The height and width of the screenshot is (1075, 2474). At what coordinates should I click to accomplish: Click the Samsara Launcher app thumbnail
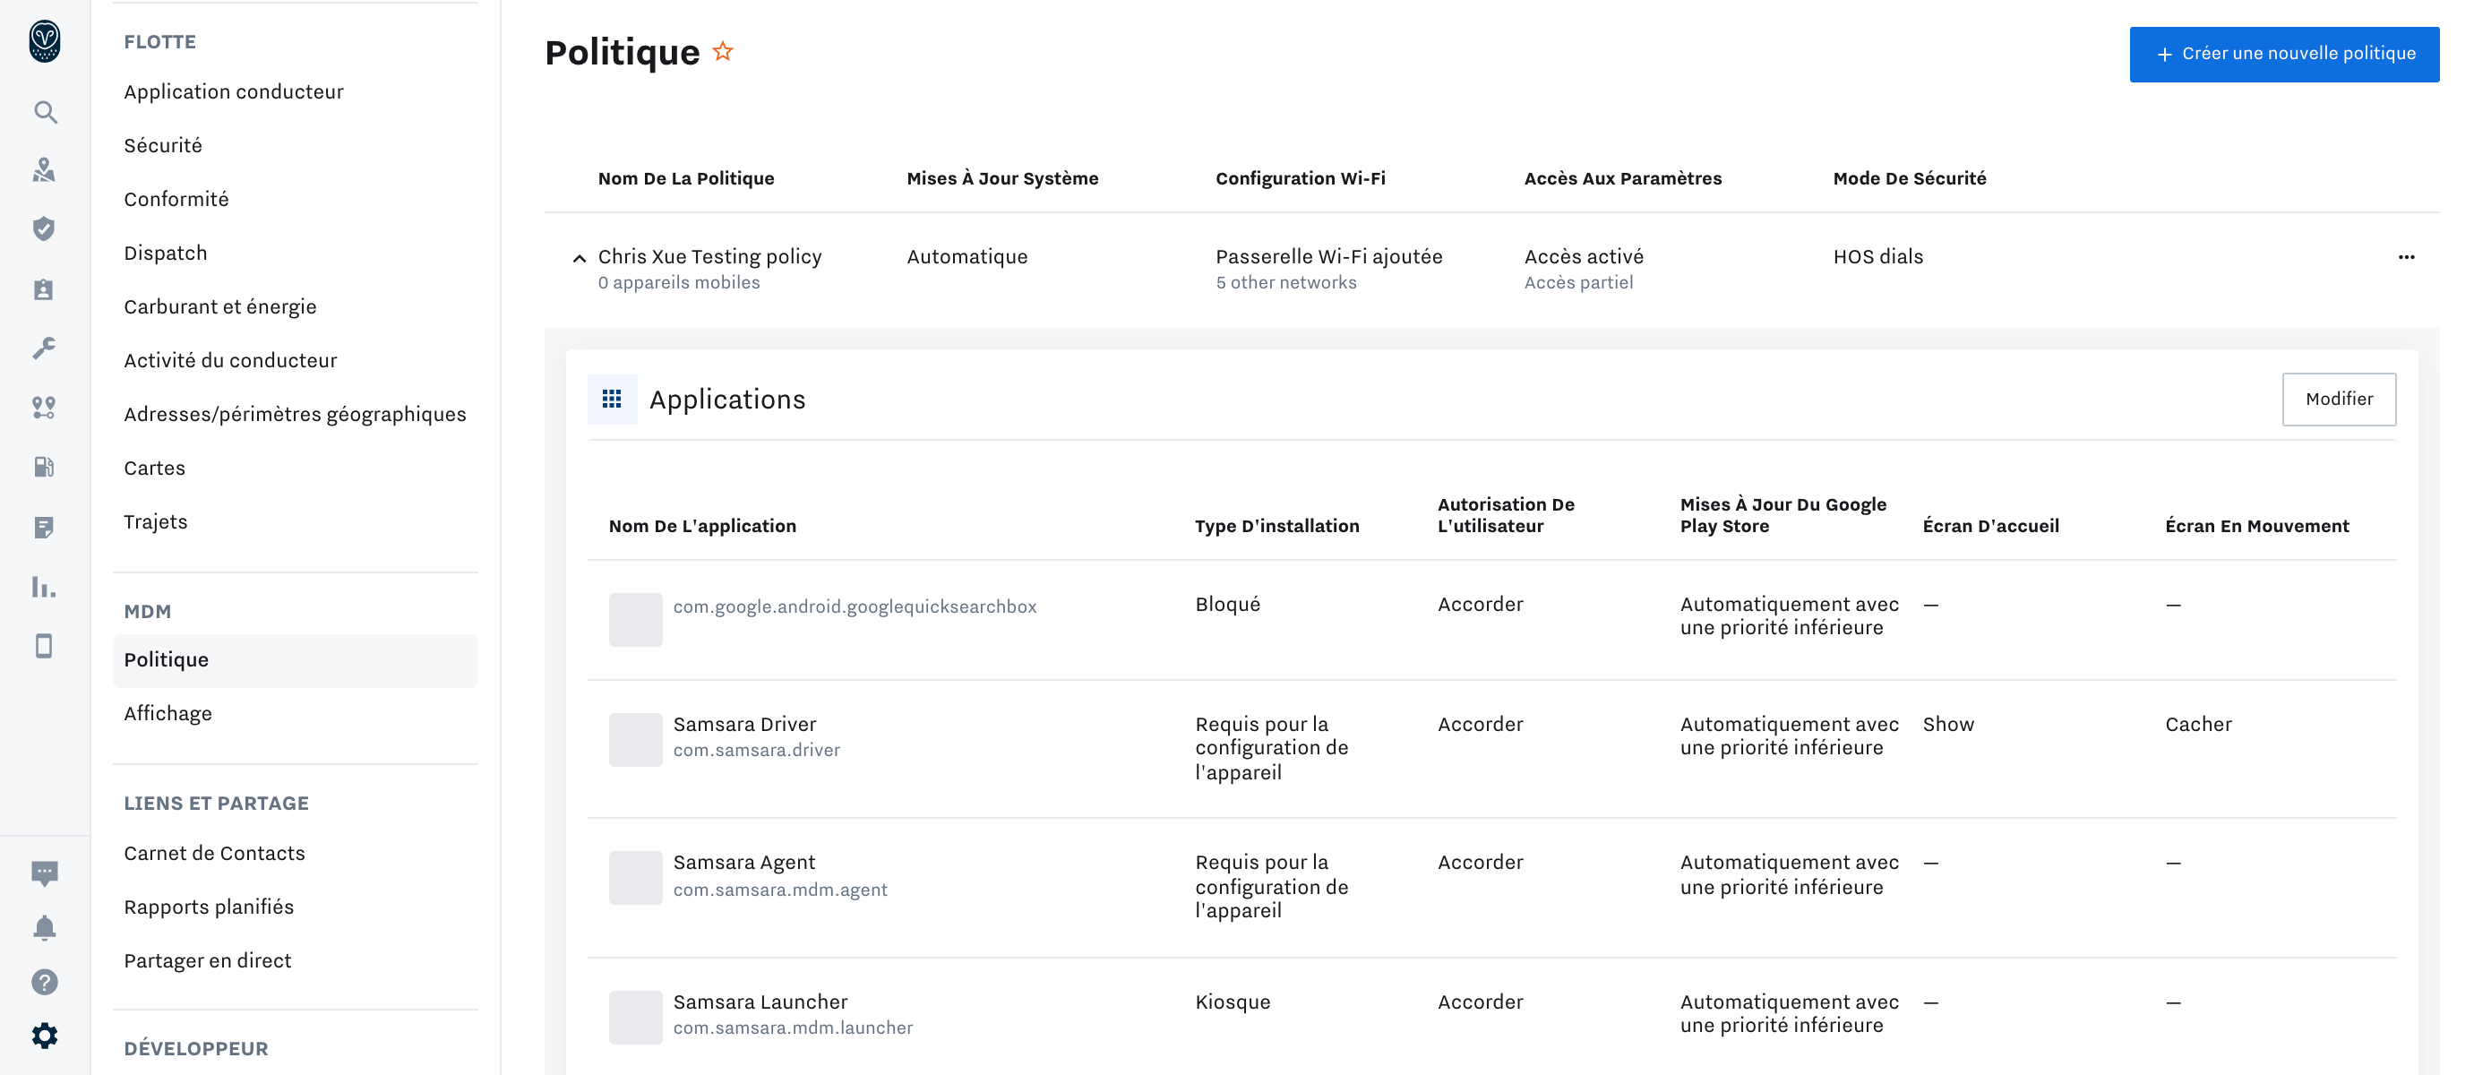(635, 1017)
